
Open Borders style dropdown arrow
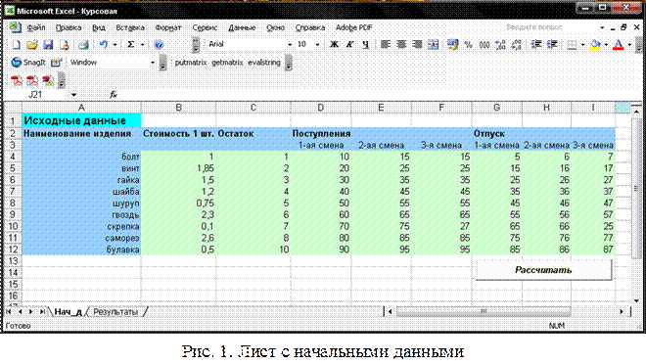tap(582, 44)
